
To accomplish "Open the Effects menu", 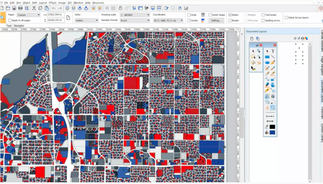I will [53, 3].
